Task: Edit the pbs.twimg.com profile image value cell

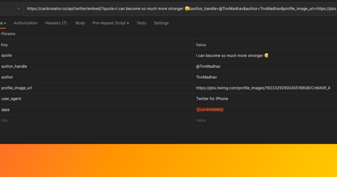Action: pyautogui.click(x=263, y=88)
